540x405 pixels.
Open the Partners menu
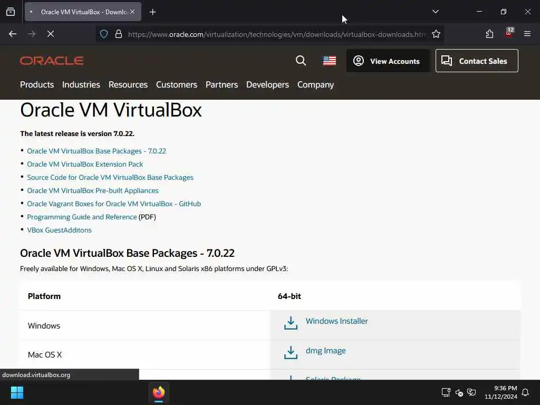click(222, 85)
